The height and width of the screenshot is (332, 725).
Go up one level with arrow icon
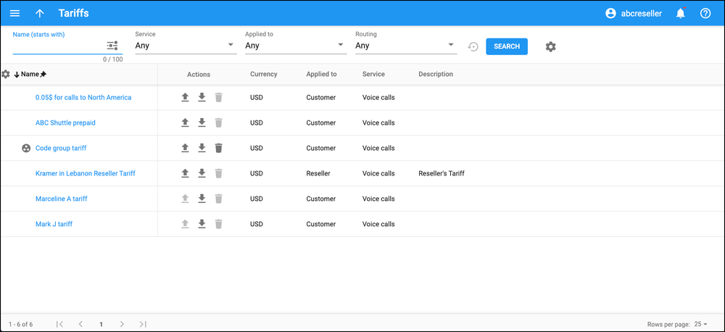pos(40,13)
